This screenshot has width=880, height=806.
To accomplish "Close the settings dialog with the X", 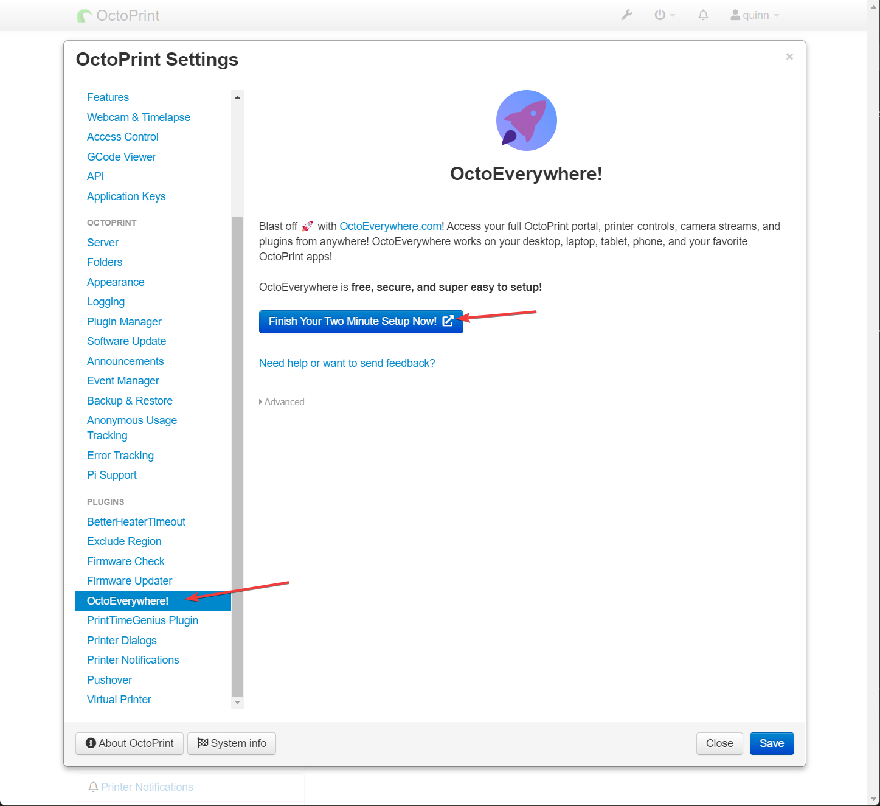I will (789, 57).
